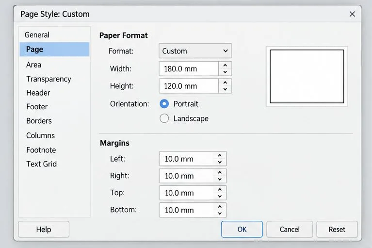Increase the Width value with up arrow
Image resolution: width=372 pixels, height=248 pixels.
pos(225,65)
